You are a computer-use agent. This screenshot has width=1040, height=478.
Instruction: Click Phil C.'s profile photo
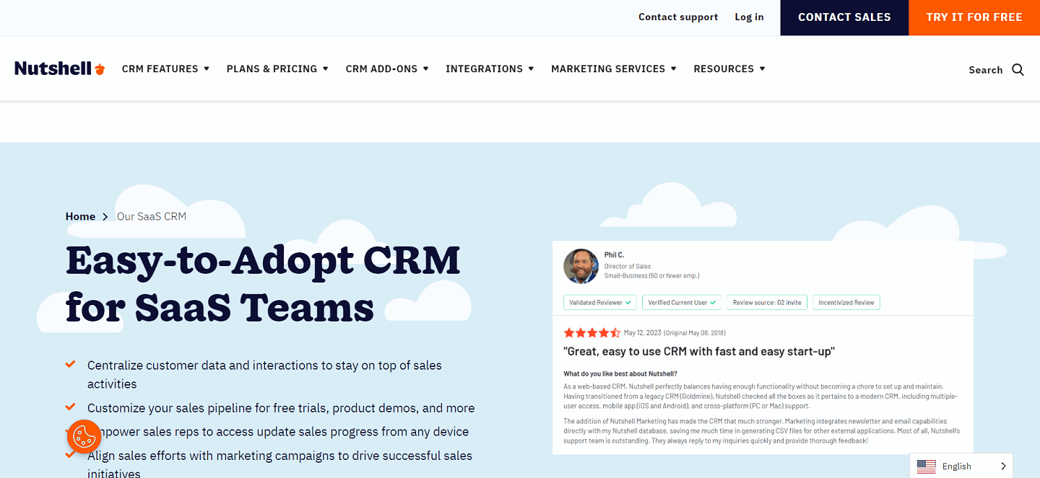(x=581, y=266)
